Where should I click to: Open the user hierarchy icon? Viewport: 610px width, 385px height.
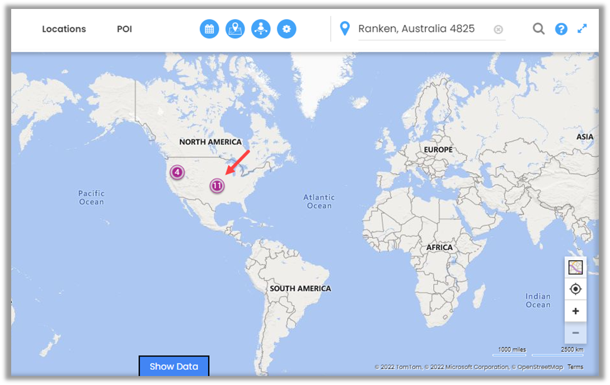(x=261, y=29)
